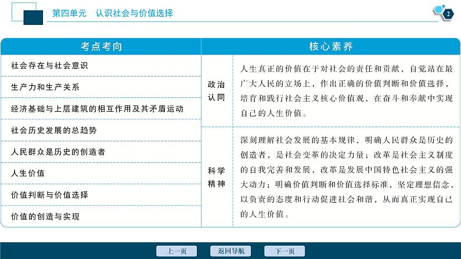Select the 考点考向 column header
The width and height of the screenshot is (461, 259).
click(x=101, y=46)
